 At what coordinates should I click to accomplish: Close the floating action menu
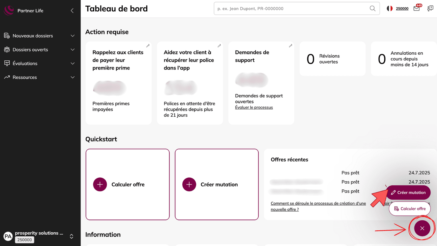tap(422, 228)
